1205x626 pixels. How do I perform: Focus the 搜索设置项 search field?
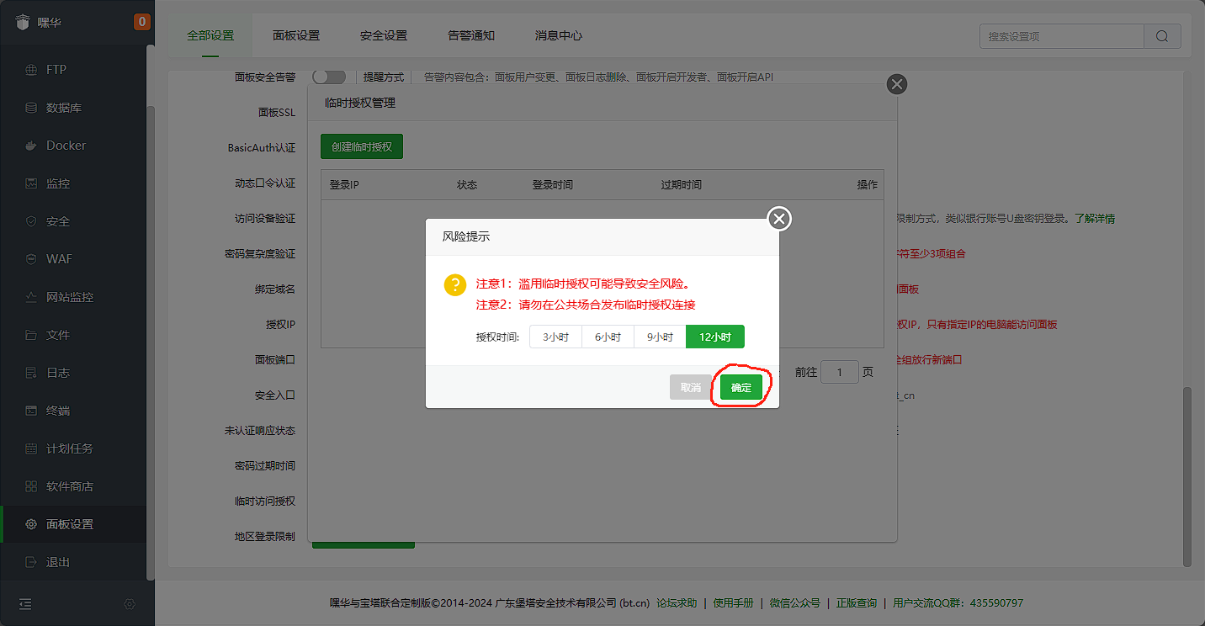(1062, 36)
